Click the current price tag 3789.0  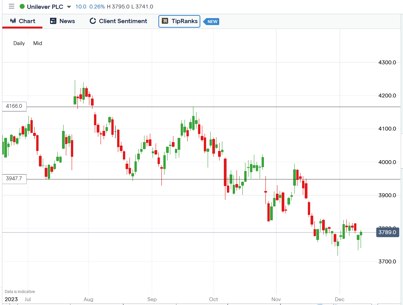coord(387,232)
